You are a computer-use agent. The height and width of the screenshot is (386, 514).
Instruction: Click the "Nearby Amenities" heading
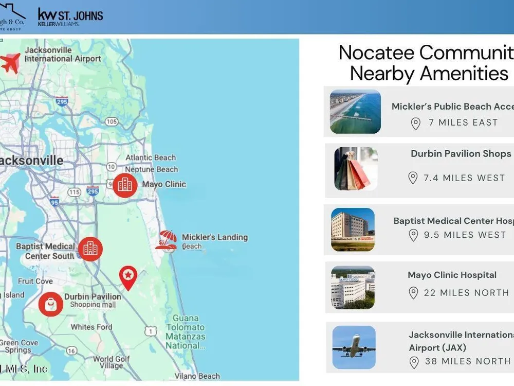point(429,73)
